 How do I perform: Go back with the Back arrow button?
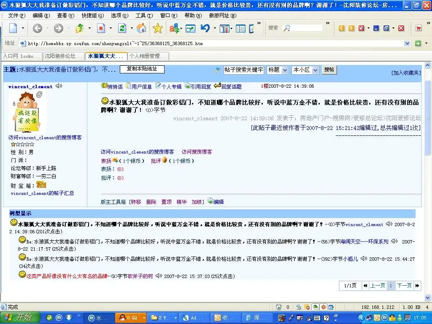tap(38, 28)
